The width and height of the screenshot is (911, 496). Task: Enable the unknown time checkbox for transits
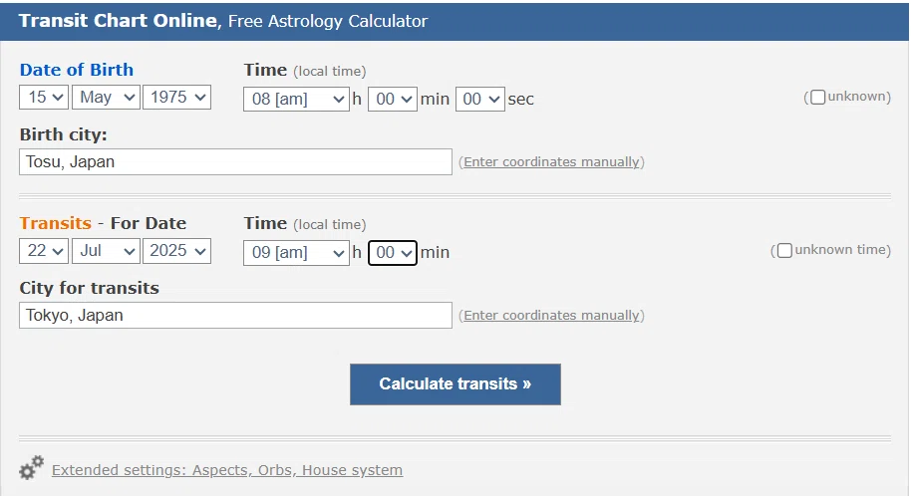[x=784, y=250]
